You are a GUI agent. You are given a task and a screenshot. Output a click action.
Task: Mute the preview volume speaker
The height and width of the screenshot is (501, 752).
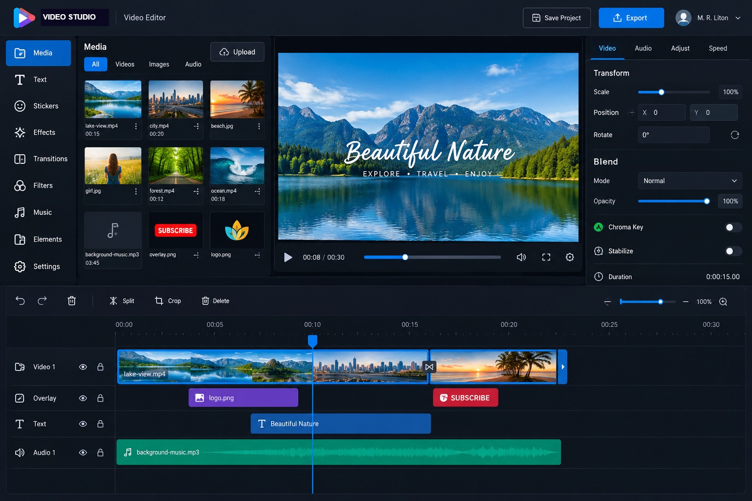521,257
